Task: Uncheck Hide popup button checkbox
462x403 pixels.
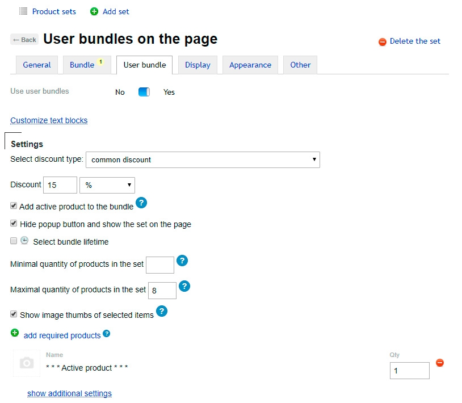Action: 14,224
